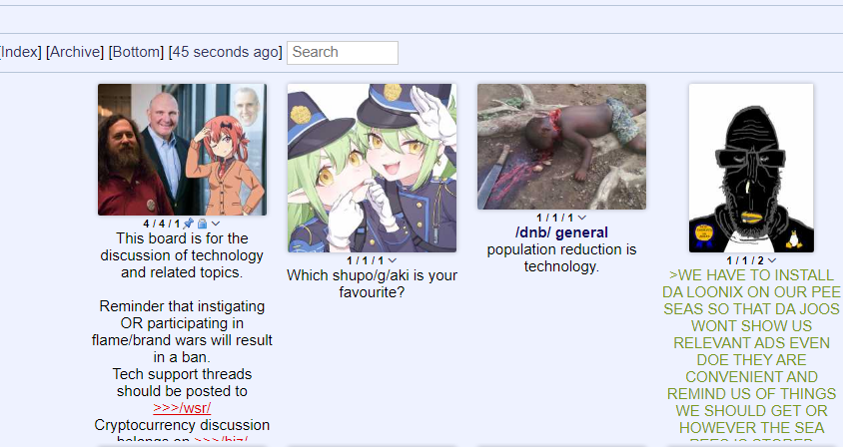Go to the [Index] view
The image size is (843, 447).
point(20,52)
